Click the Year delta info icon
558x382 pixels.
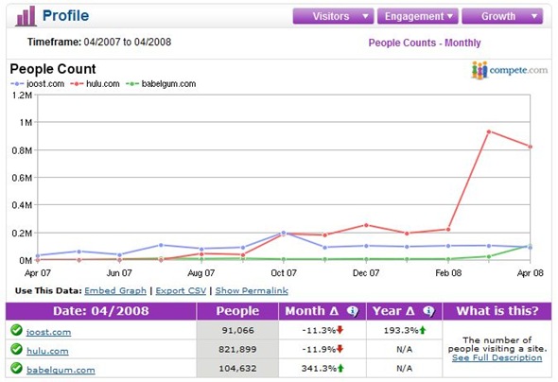428,311
